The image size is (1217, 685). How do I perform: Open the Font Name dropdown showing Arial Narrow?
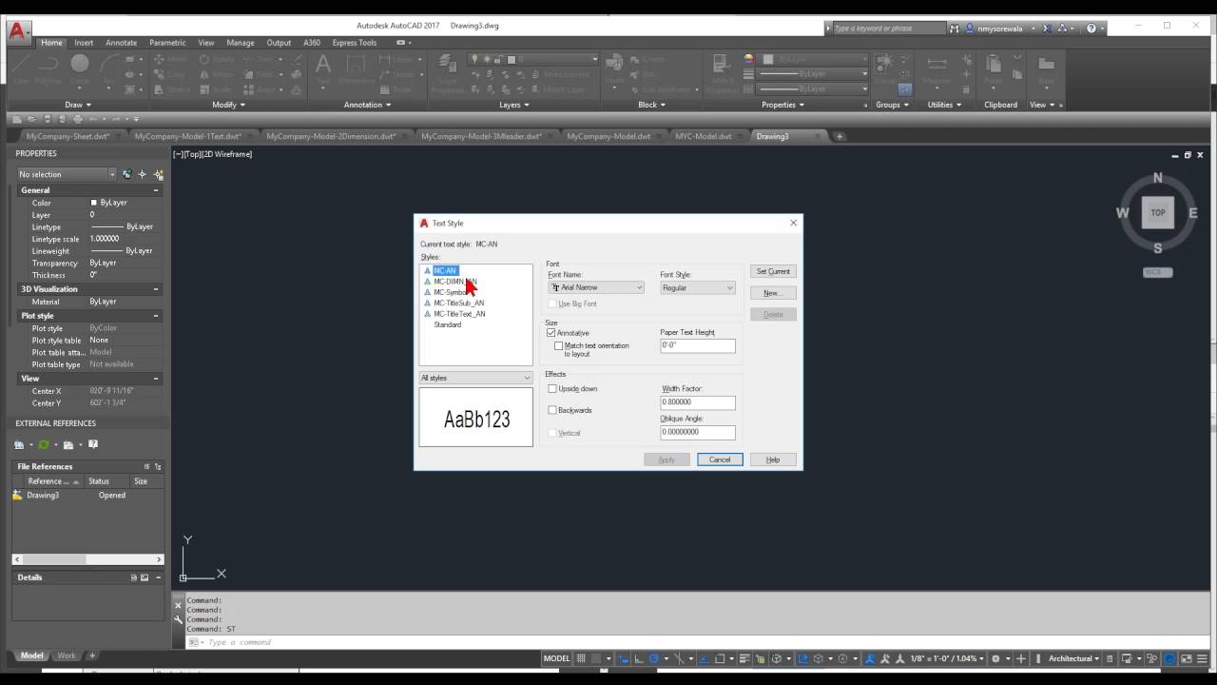click(597, 287)
